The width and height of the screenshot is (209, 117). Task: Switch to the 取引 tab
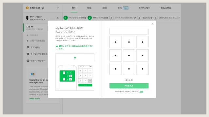(74, 8)
